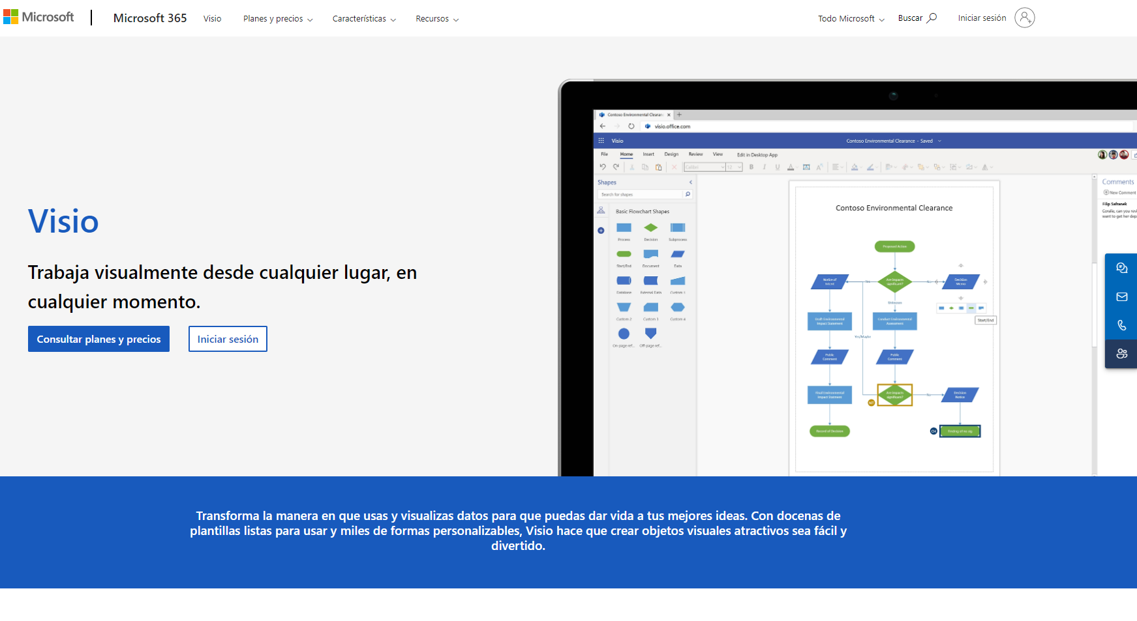Click the laptop Visio diagram hero image
The image size is (1137, 621).
tap(847, 278)
